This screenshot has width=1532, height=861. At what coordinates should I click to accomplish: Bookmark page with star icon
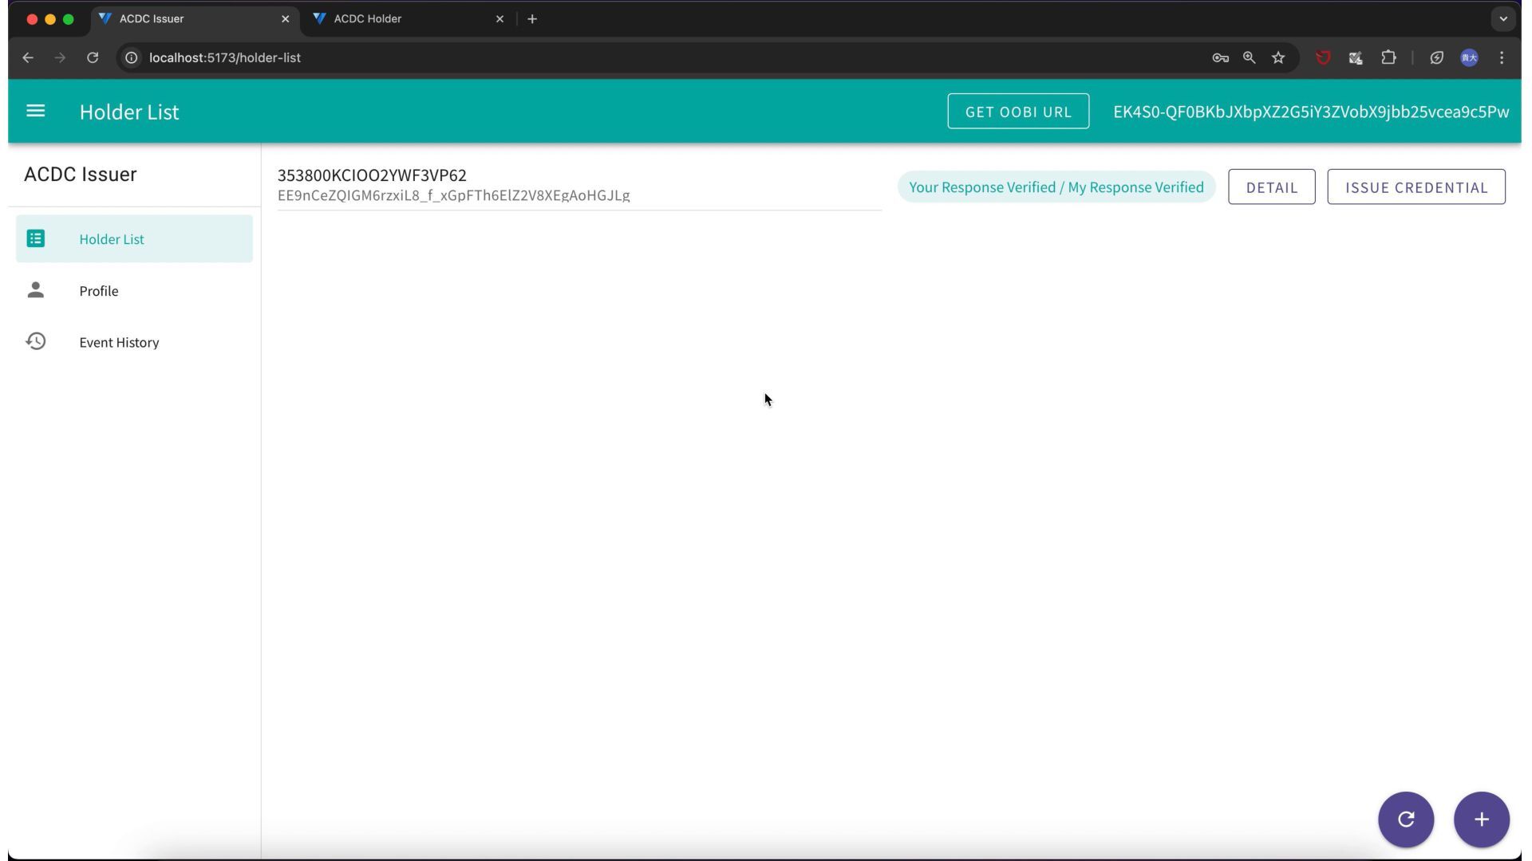(x=1278, y=57)
